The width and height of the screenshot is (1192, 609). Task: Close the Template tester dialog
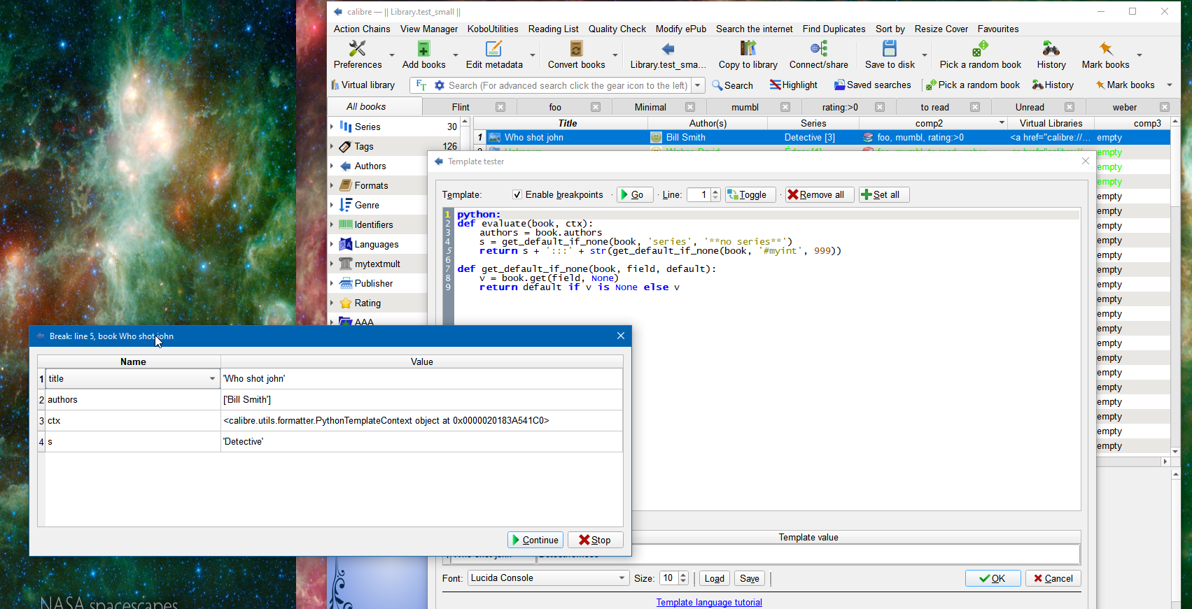click(x=1086, y=161)
